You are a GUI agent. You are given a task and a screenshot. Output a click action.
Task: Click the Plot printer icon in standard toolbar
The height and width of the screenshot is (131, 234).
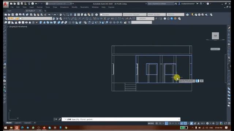click(17, 15)
